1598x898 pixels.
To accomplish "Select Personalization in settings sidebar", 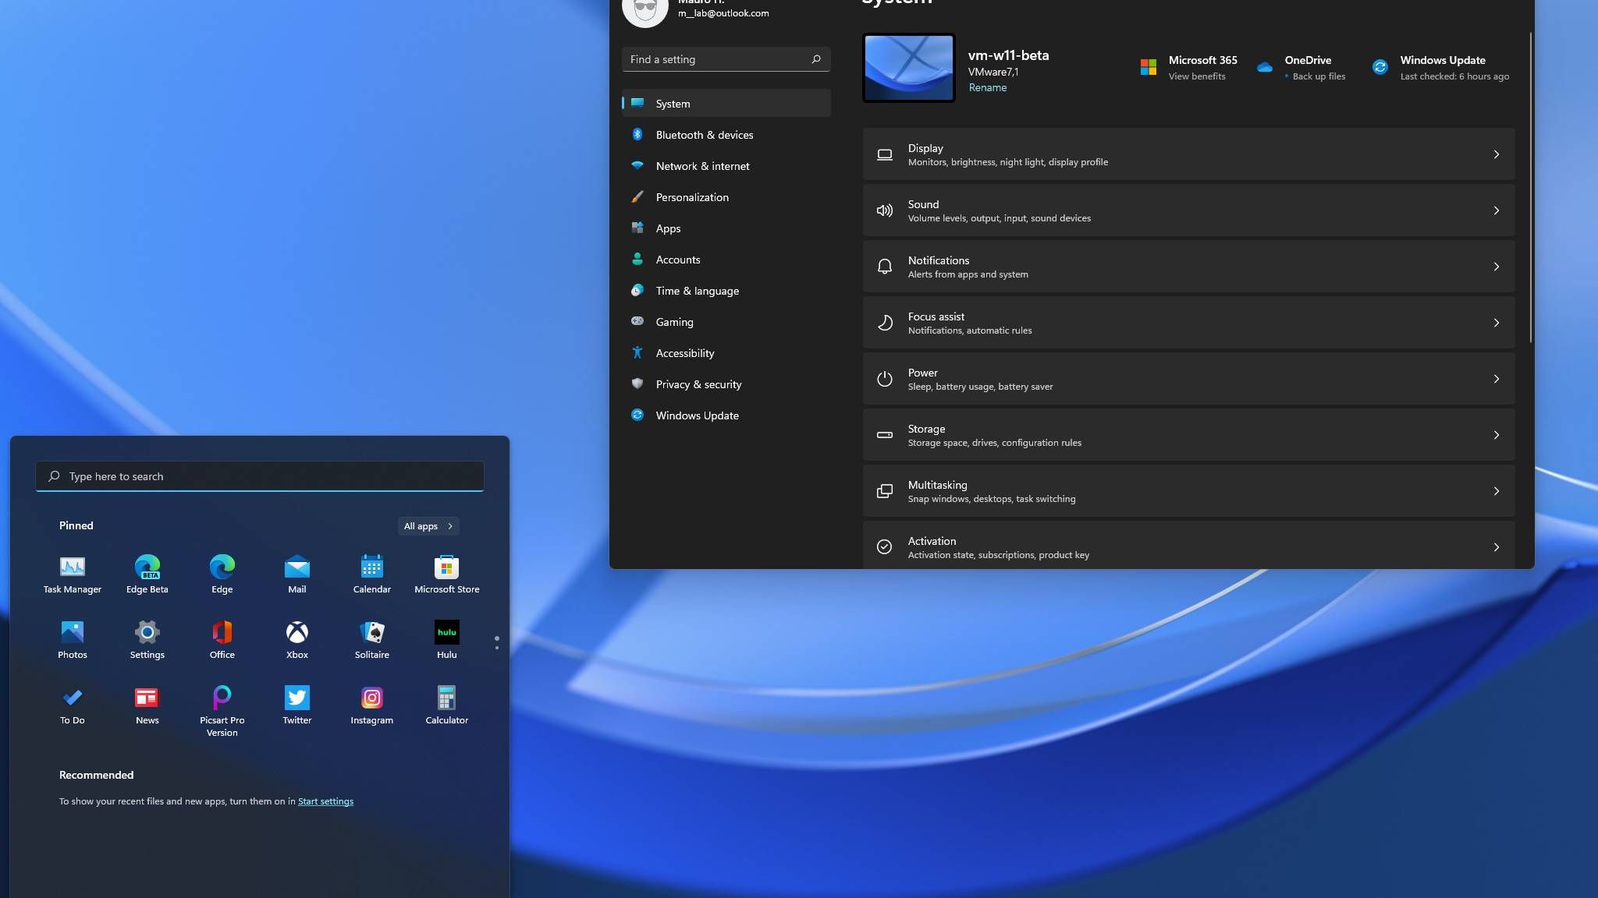I will 691,197.
